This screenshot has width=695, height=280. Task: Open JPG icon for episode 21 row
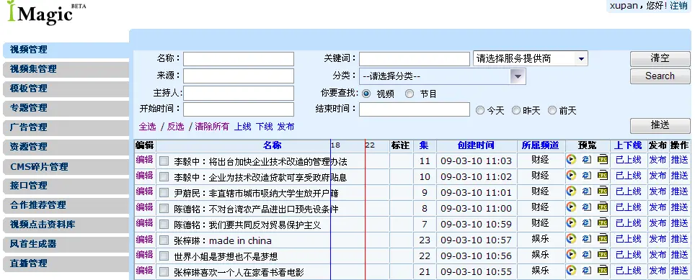tap(603, 270)
